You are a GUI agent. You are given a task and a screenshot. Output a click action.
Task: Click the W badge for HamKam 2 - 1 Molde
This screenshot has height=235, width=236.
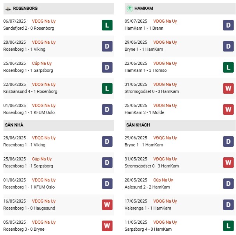(228, 110)
